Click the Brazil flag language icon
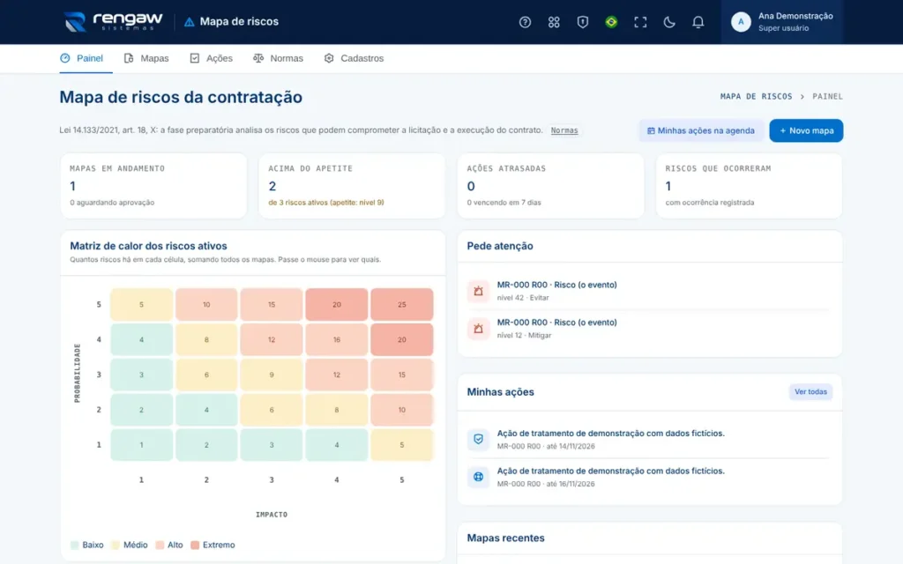This screenshot has height=564, width=903. [611, 22]
